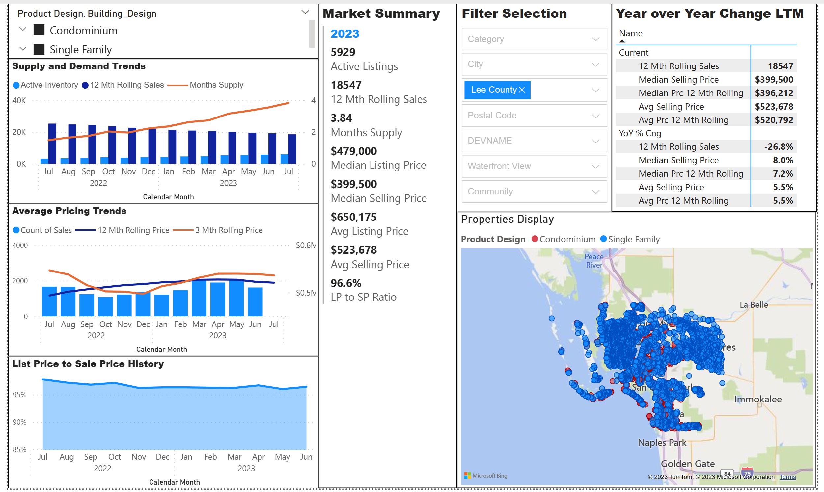Toggle the Single Family checkbox

tap(39, 49)
